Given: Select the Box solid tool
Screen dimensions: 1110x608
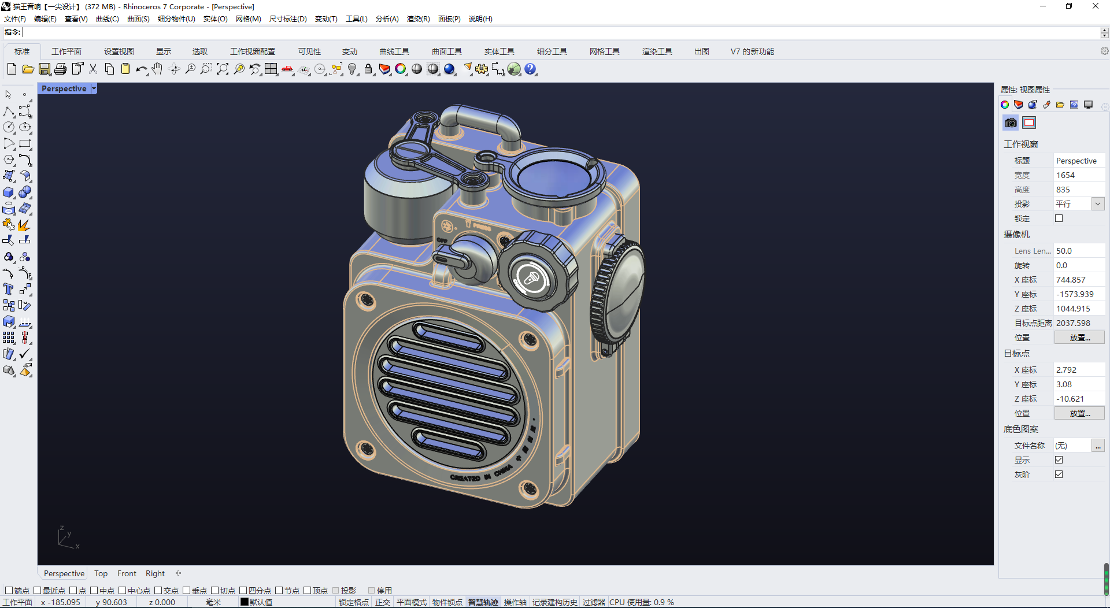Looking at the screenshot, I should pos(9,192).
